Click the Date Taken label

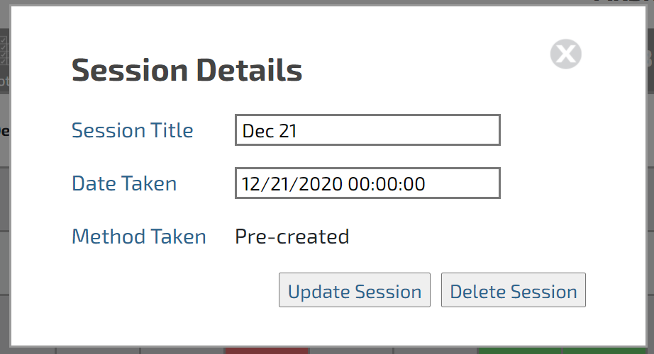click(x=124, y=183)
